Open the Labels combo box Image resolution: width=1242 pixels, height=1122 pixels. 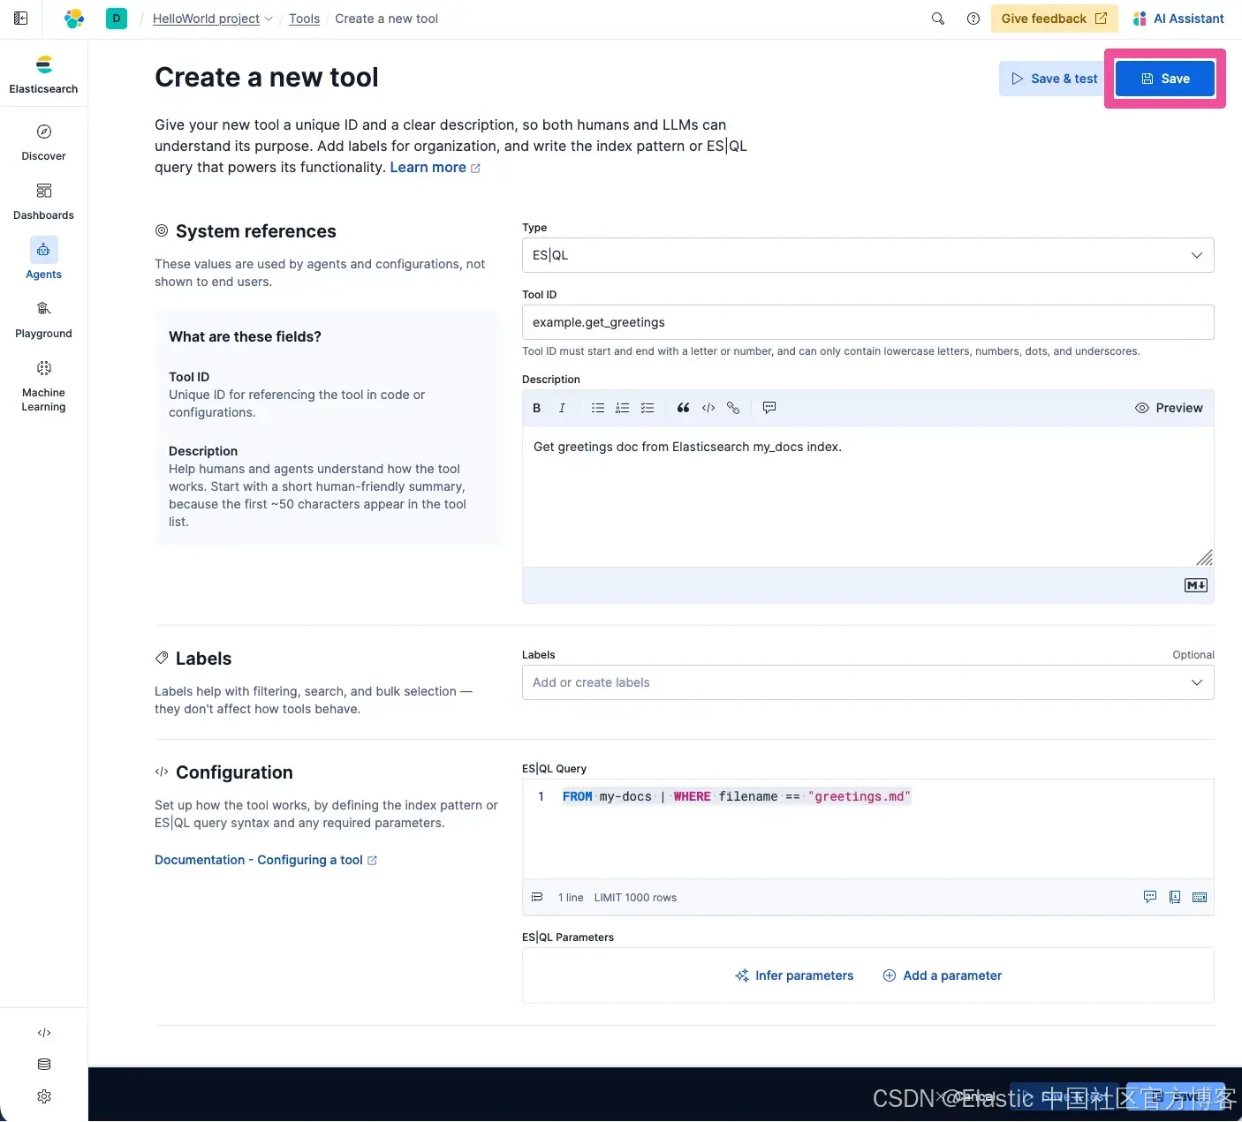point(867,682)
